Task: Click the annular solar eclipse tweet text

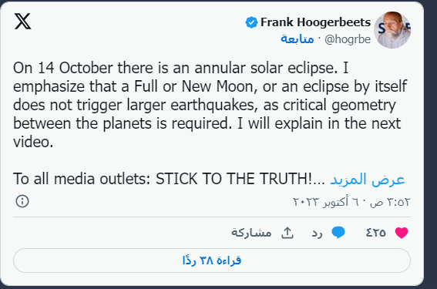Action: click(x=210, y=105)
